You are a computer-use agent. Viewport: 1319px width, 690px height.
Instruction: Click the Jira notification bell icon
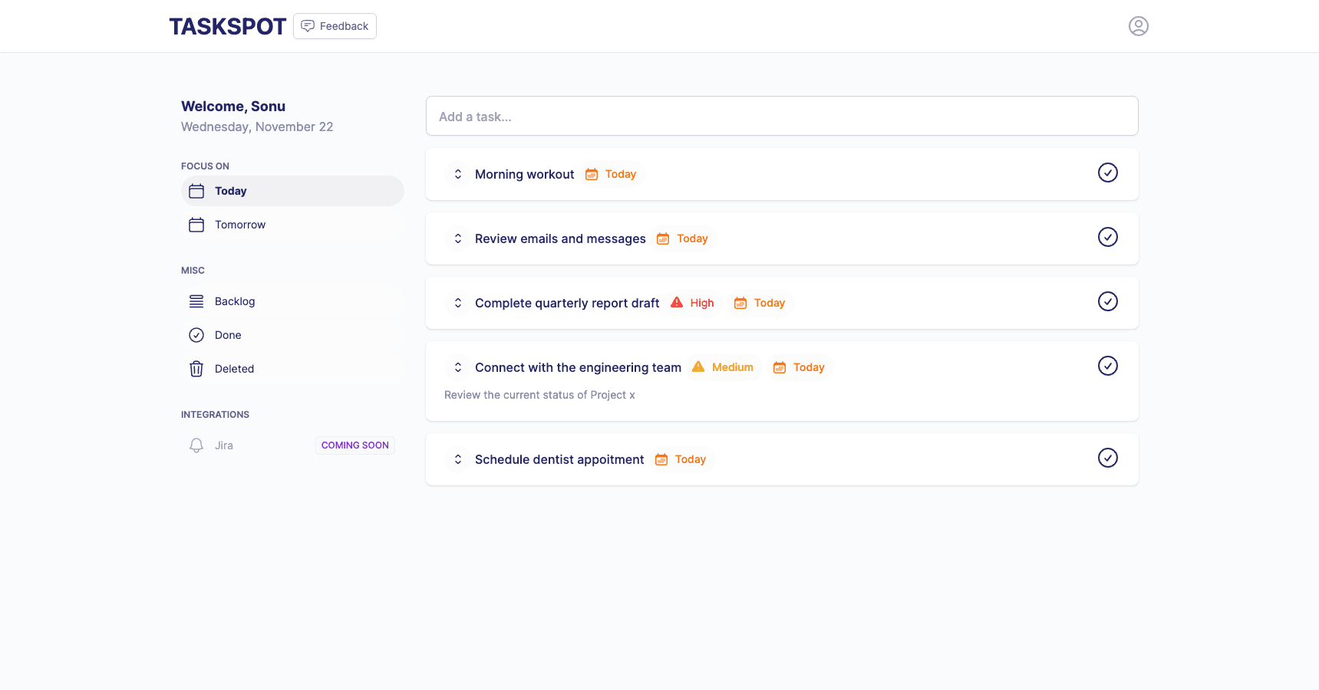click(x=196, y=445)
